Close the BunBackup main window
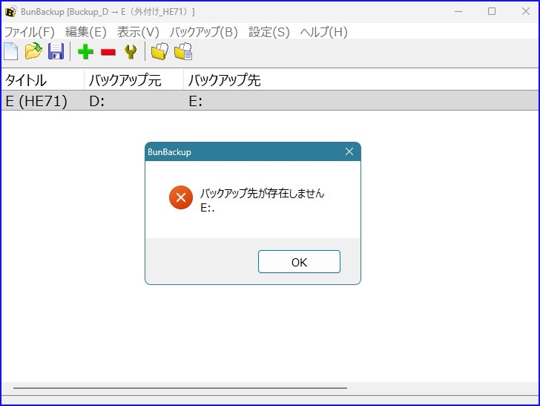540x406 pixels. pyautogui.click(x=525, y=11)
